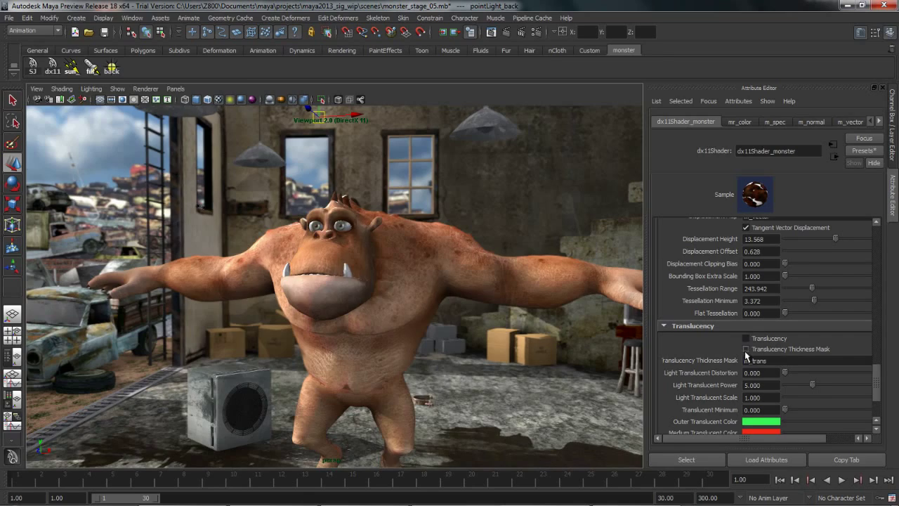The width and height of the screenshot is (899, 506).
Task: Click the back shelf button labeled 'back'
Action: point(111,65)
